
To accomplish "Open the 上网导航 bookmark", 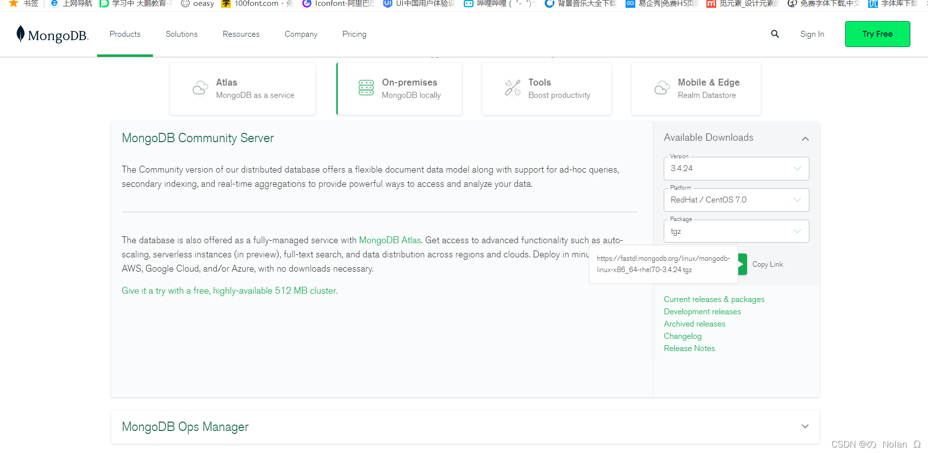I will pyautogui.click(x=72, y=3).
